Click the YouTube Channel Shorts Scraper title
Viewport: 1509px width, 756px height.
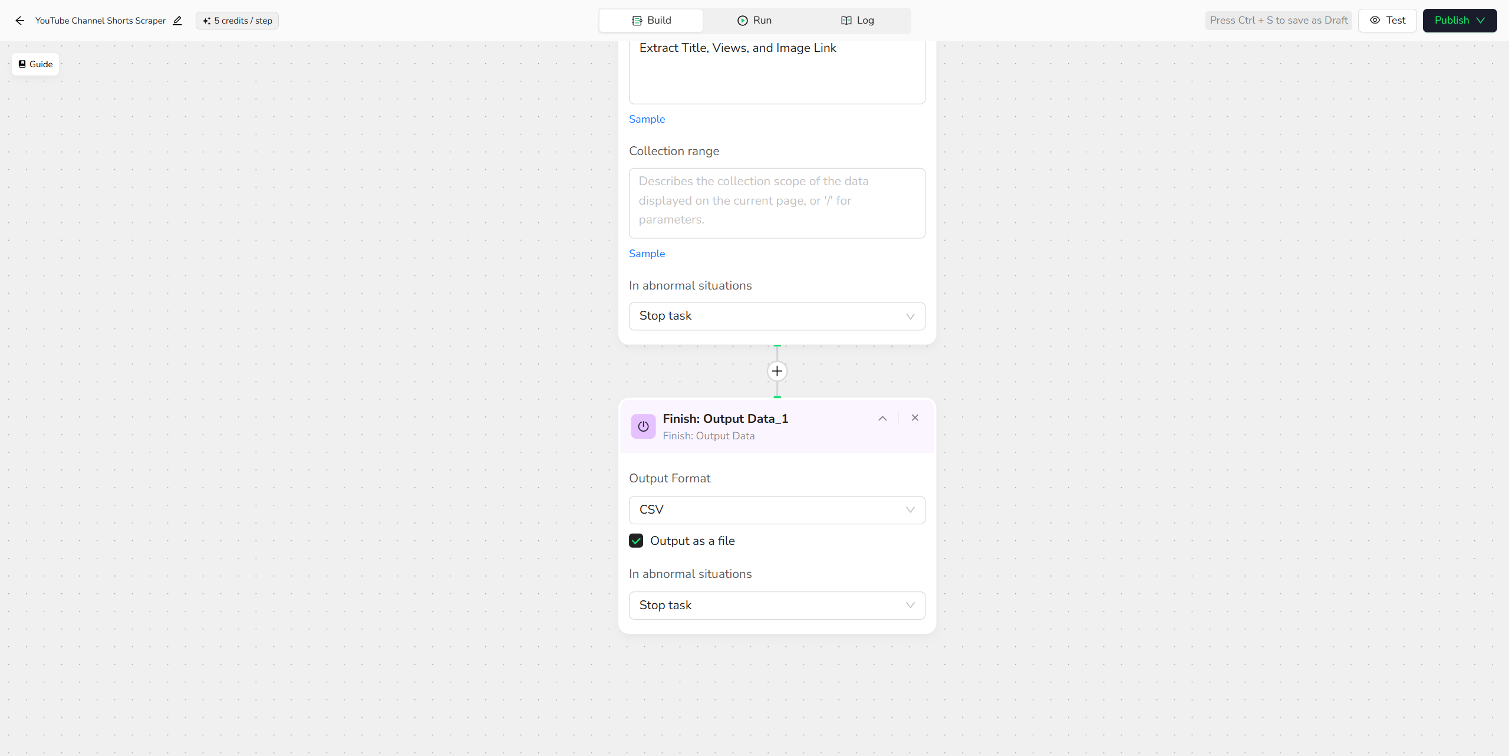click(x=100, y=21)
